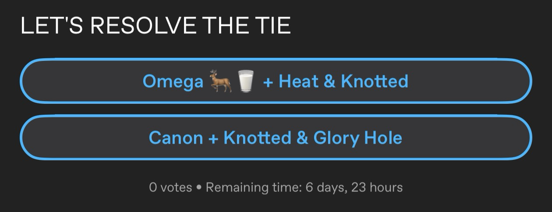Click the ampersand in the first option
Viewport: 552px width, 212px height.
[x=329, y=81]
